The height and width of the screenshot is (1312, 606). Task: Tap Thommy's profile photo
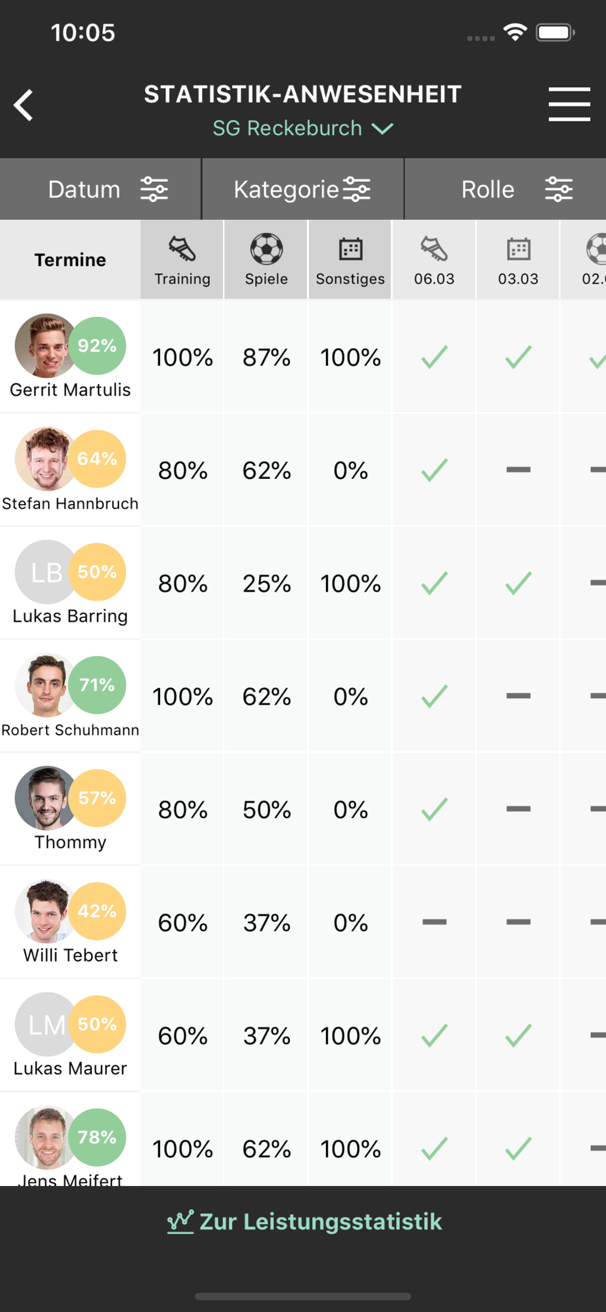[46, 798]
